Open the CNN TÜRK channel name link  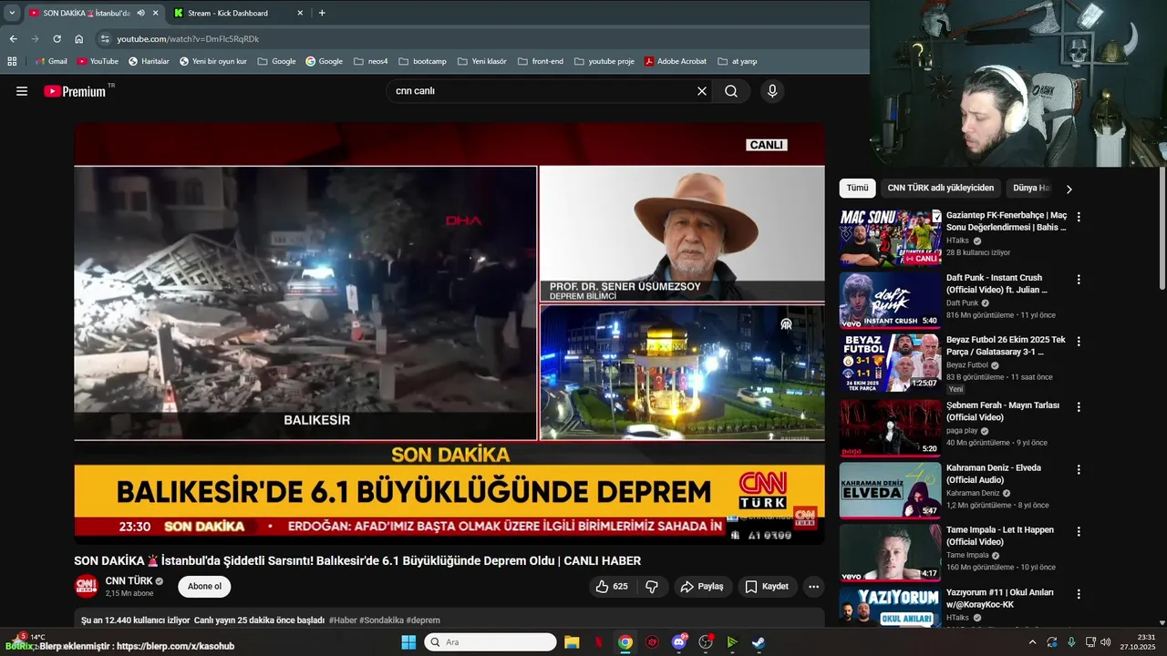click(129, 581)
